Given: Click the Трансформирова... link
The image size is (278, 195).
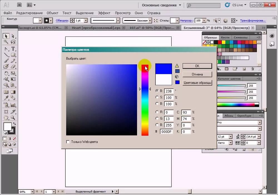Looking at the screenshot, I should point(253,21).
